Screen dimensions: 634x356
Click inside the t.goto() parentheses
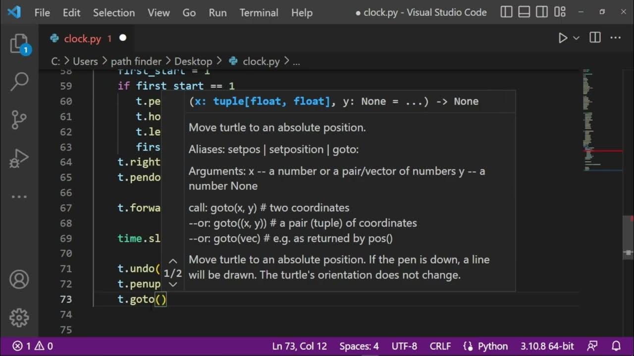[x=161, y=299]
